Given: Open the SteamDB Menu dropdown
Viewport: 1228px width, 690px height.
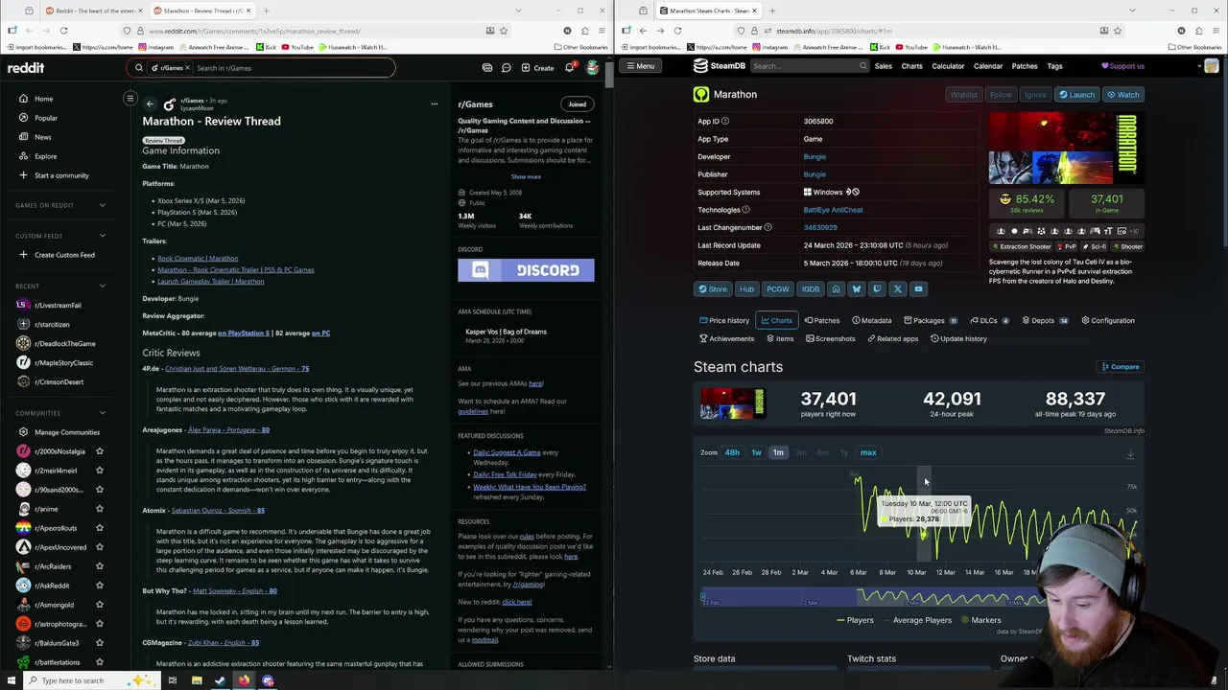Looking at the screenshot, I should [x=640, y=66].
